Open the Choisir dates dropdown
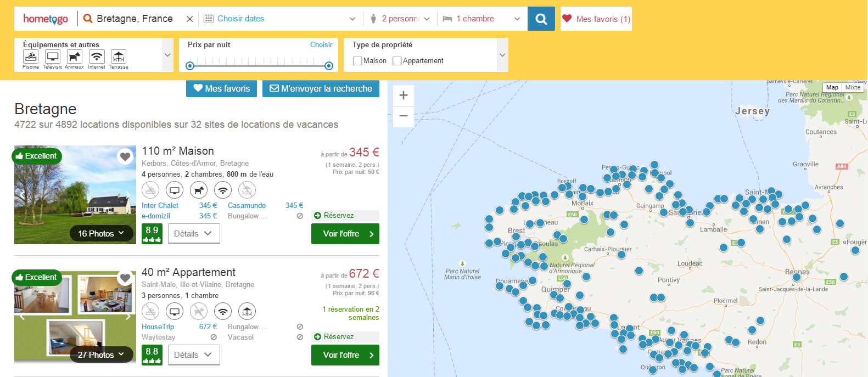 point(279,19)
